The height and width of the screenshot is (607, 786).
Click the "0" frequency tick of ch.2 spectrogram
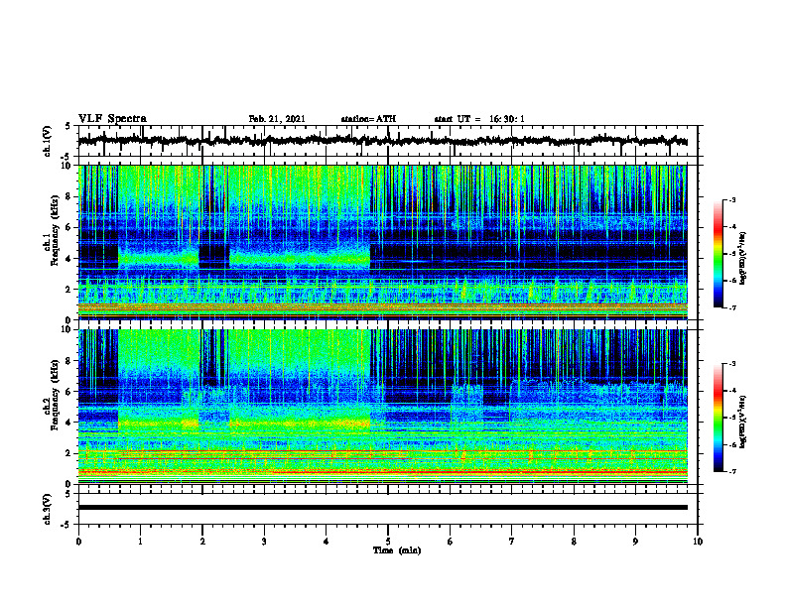(69, 484)
